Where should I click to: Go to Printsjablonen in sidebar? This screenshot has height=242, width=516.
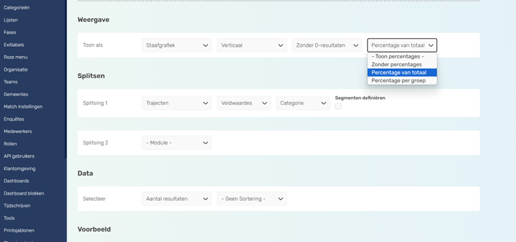point(18,230)
